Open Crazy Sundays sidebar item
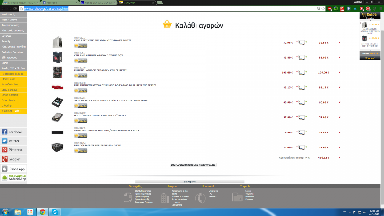This screenshot has height=216, width=384. [13, 90]
